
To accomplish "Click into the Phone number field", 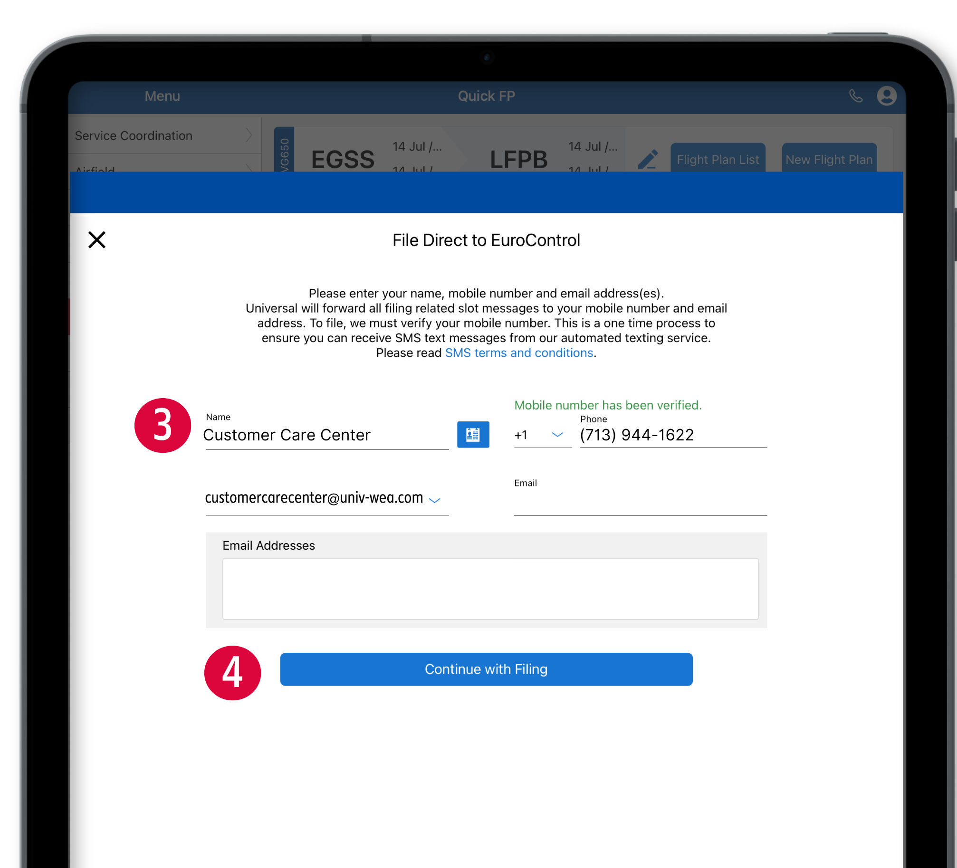I will pyautogui.click(x=672, y=435).
